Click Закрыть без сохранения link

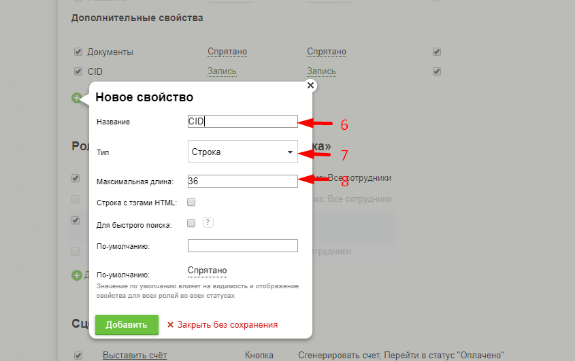(227, 325)
